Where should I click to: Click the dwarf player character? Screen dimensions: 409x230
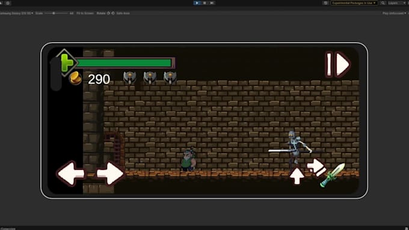[x=189, y=159]
